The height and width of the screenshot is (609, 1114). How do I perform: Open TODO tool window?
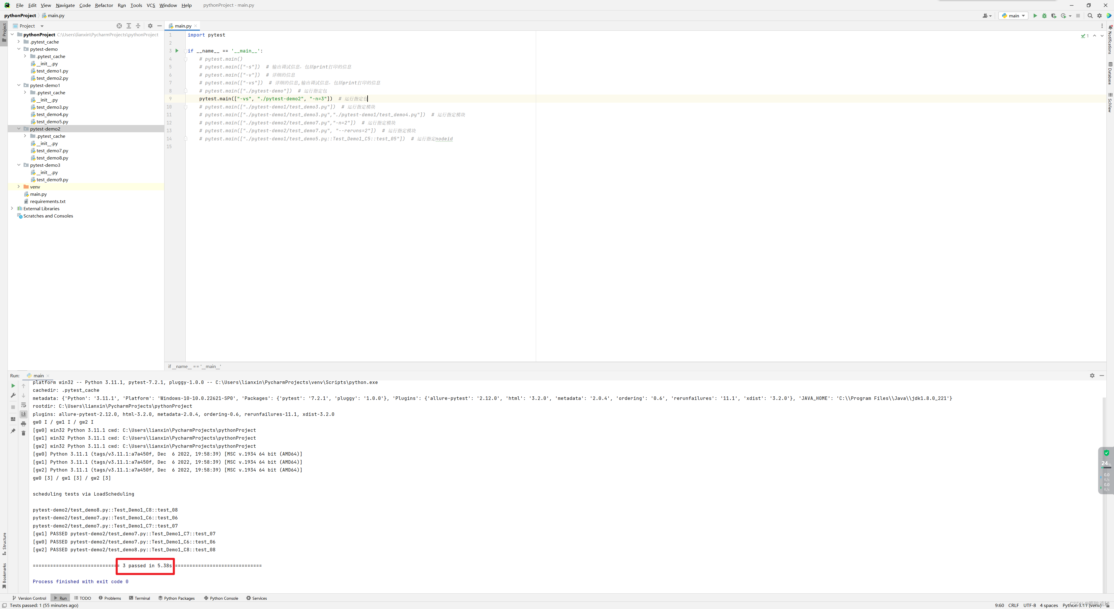(x=82, y=598)
